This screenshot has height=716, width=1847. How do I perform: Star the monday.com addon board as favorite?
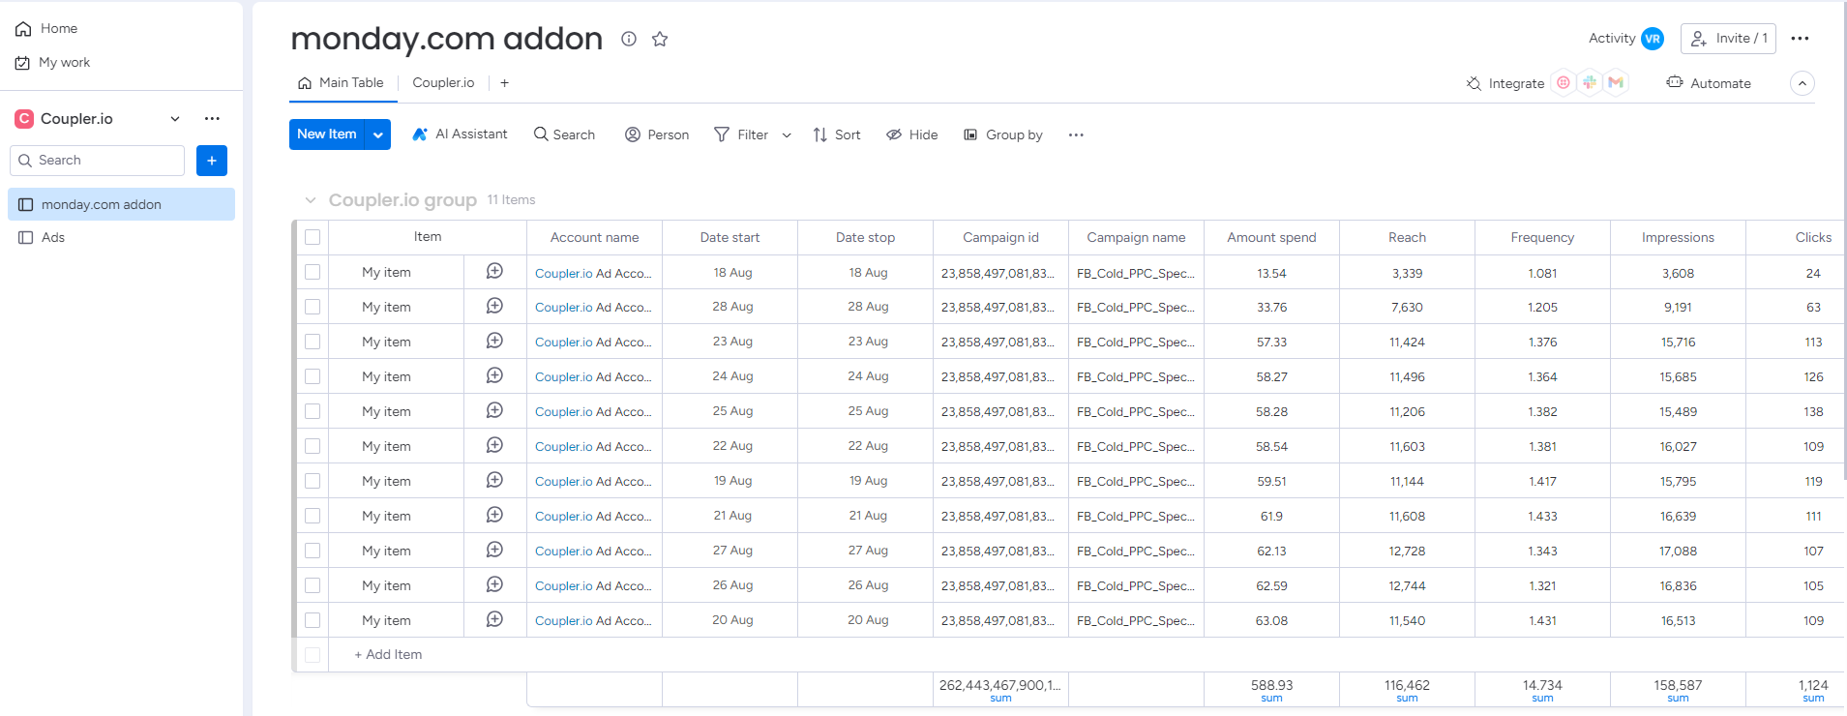coord(660,39)
